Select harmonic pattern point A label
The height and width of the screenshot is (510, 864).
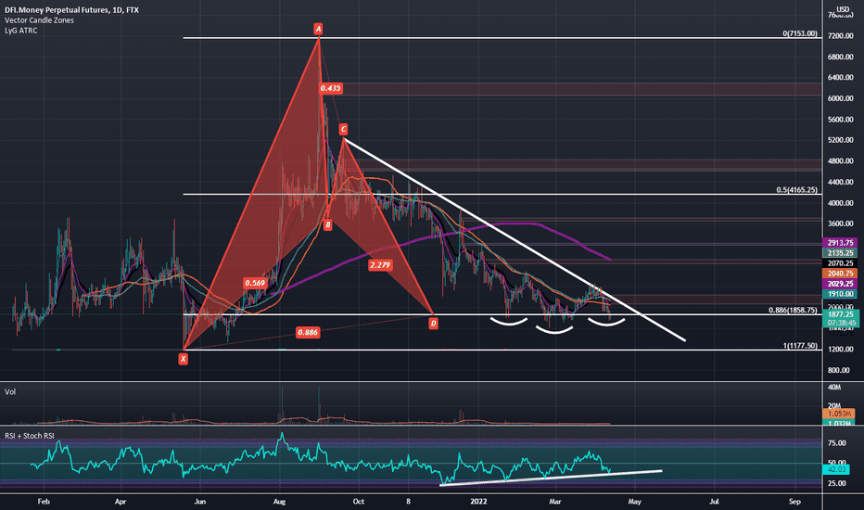click(x=318, y=29)
